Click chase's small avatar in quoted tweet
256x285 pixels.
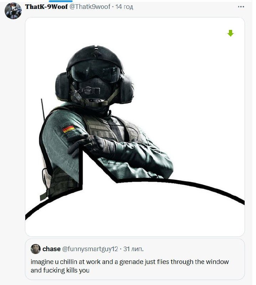coord(36,249)
